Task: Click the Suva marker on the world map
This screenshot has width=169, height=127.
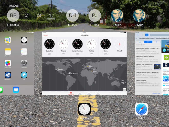Action: coord(125,82)
